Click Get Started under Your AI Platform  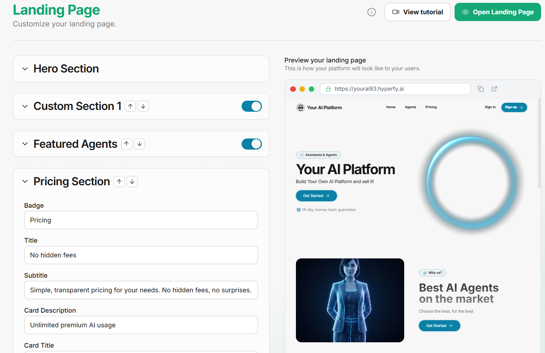[x=316, y=196]
